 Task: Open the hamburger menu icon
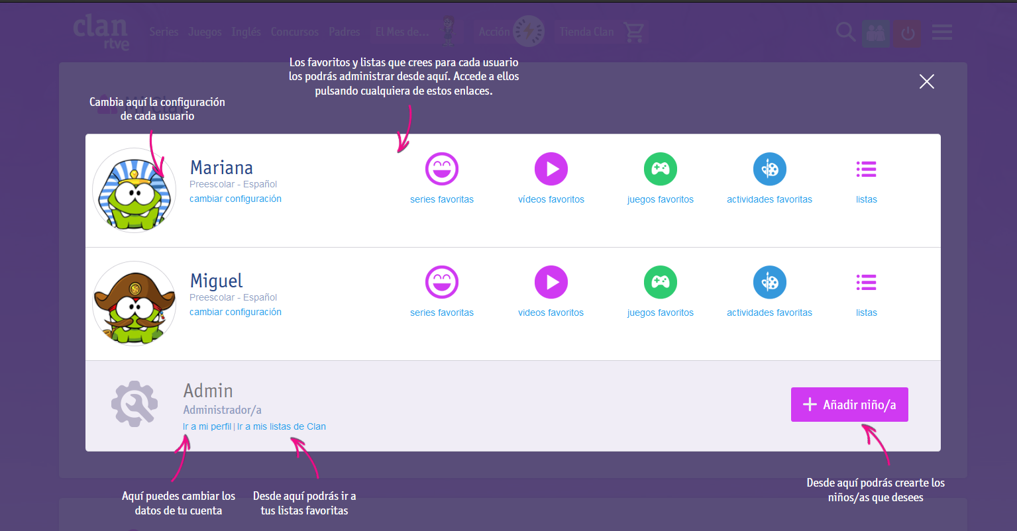click(941, 32)
